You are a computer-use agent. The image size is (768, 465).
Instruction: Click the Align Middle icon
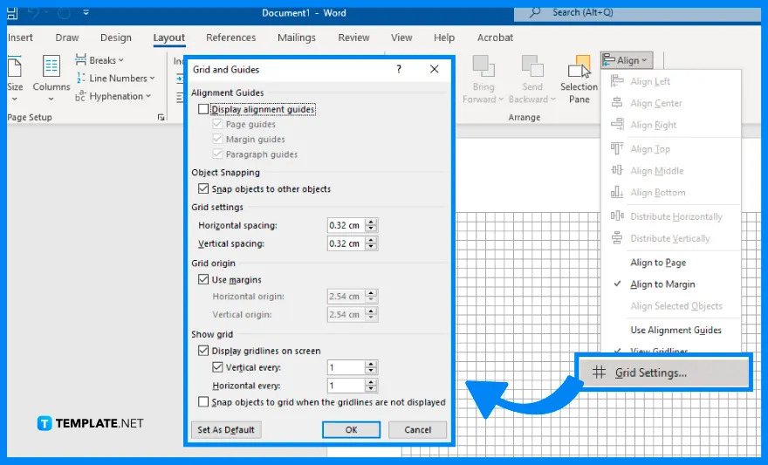(617, 170)
